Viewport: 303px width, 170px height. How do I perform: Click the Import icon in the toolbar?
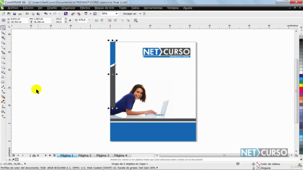(x=73, y=14)
